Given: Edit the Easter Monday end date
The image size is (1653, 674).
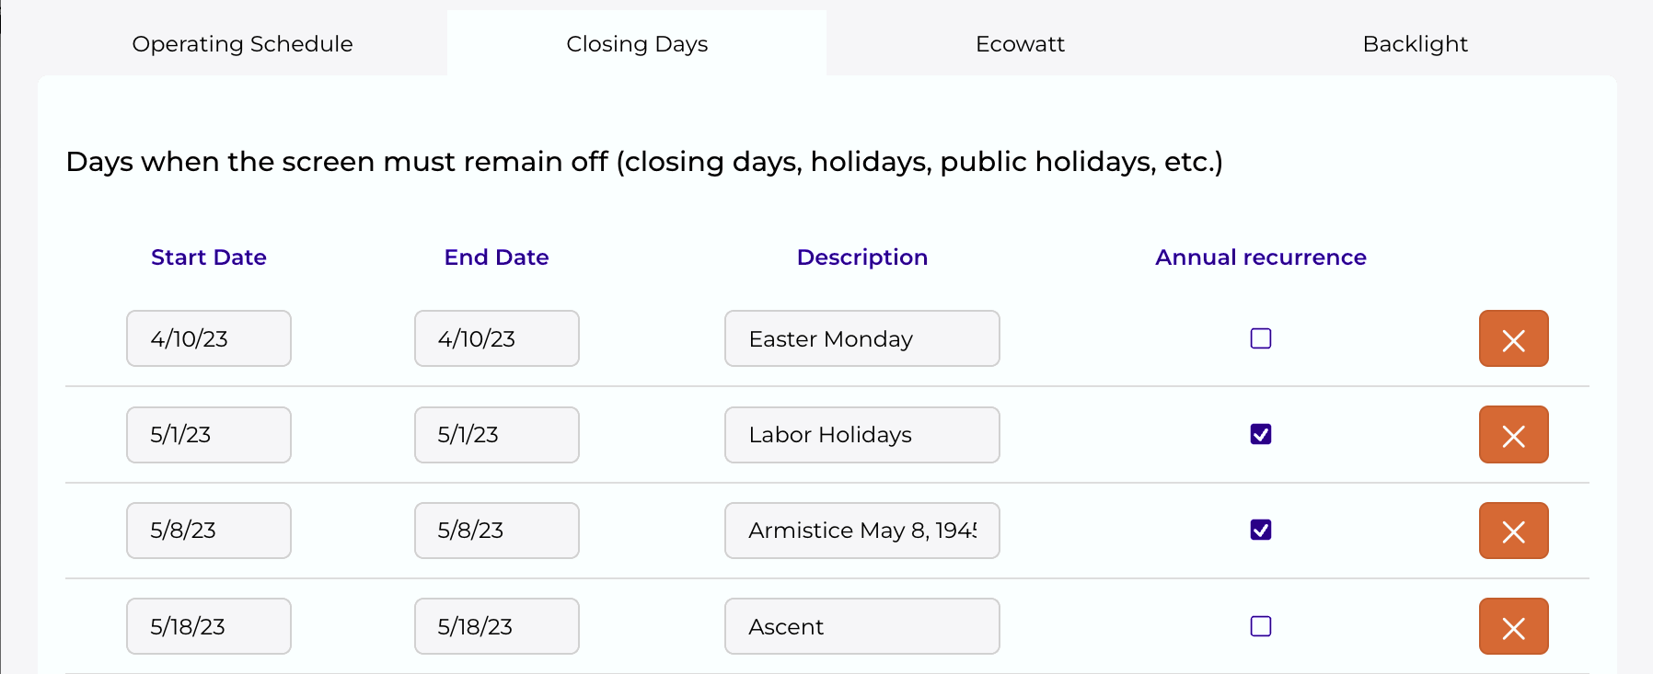Looking at the screenshot, I should [x=497, y=339].
